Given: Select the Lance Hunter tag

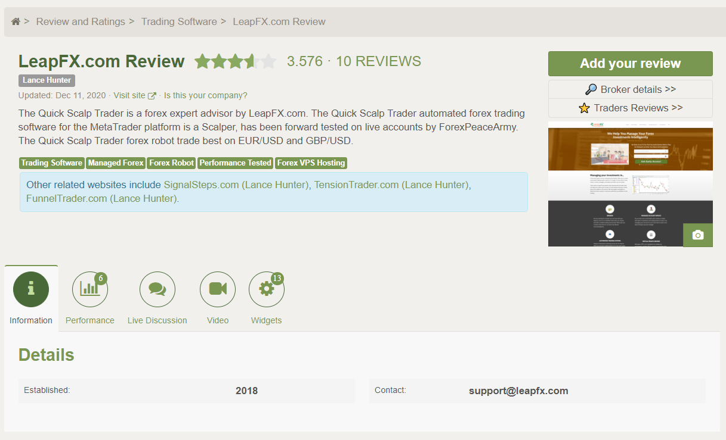Looking at the screenshot, I should 47,80.
